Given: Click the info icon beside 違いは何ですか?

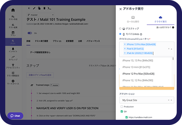Looking at the screenshot, I should 173,27.
